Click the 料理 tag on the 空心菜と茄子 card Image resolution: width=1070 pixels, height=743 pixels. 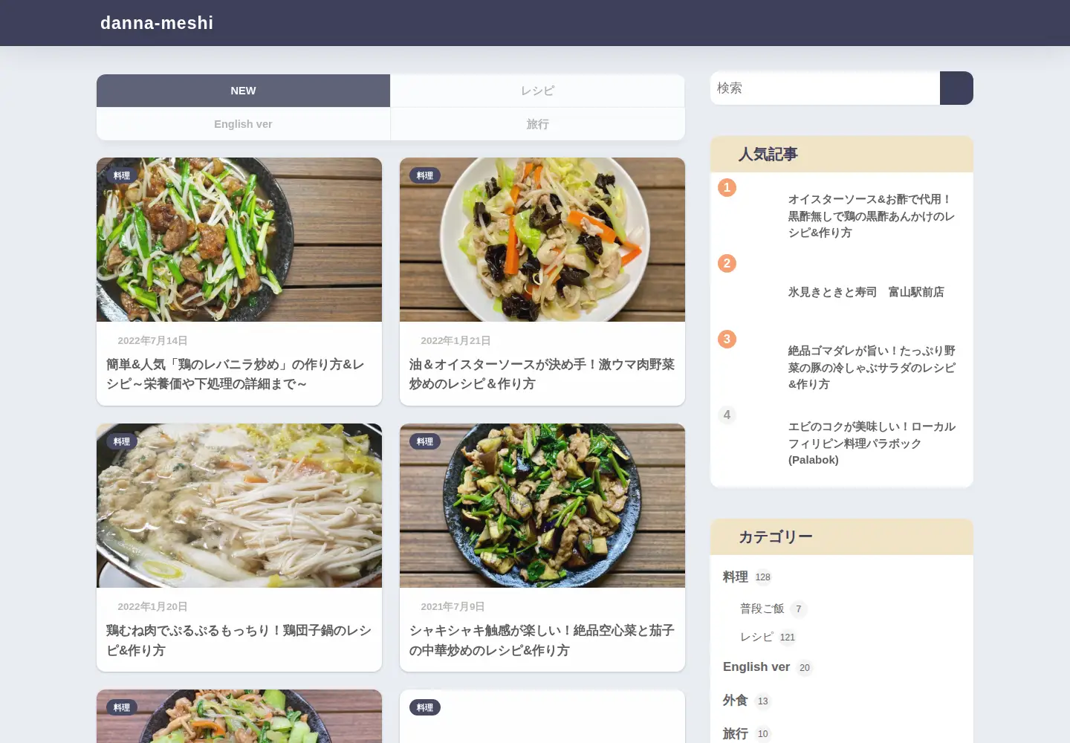(x=425, y=441)
